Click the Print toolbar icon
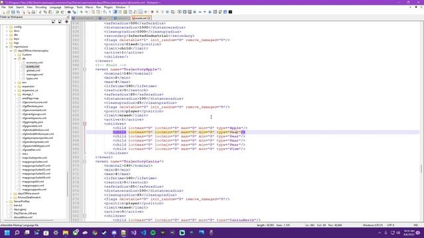Screen dimensions: 424x238 (x=33, y=12)
